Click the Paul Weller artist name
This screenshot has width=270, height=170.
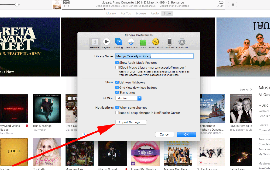pyautogui.click(x=39, y=130)
